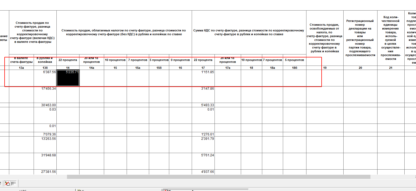Viewport: 416px width, 191px height.
Task: Select the cell with value 5'493.33
Action: click(203, 105)
